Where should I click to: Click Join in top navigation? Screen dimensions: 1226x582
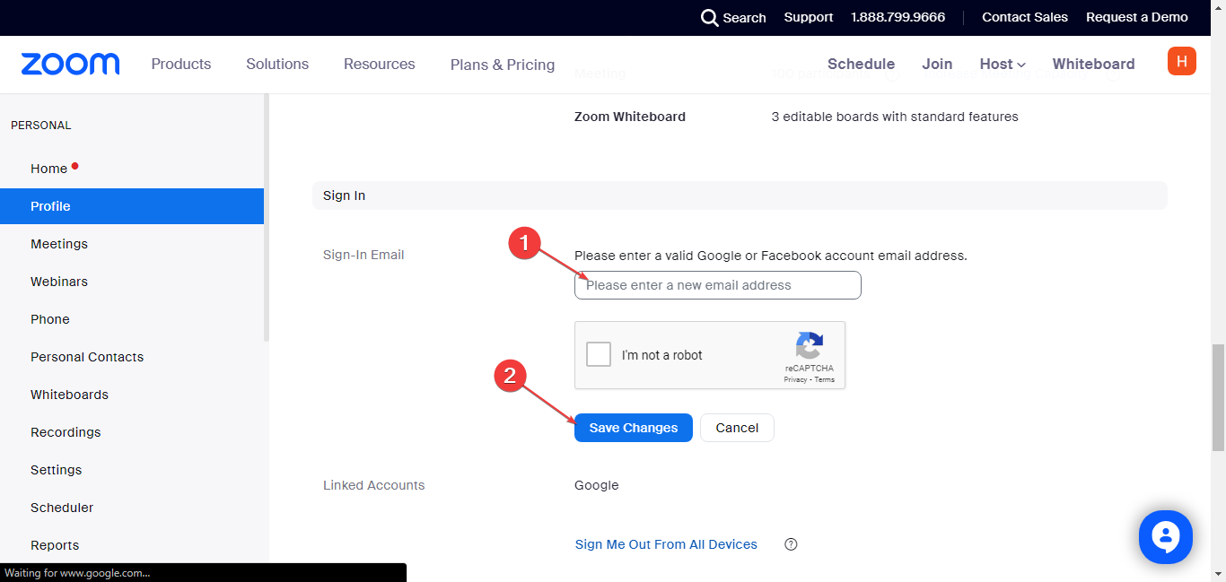(937, 64)
